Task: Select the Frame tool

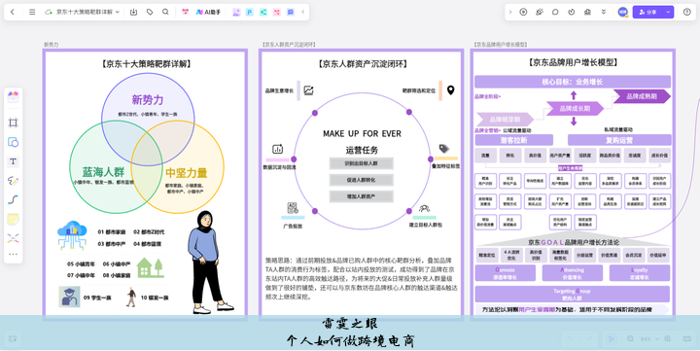Action: [13, 123]
